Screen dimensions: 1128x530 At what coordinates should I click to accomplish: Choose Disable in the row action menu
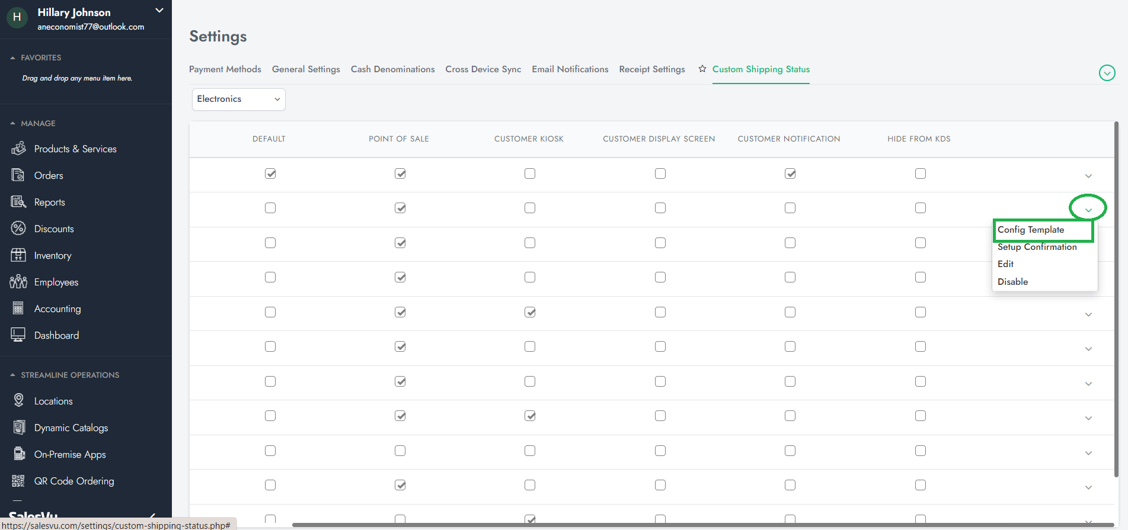point(1012,282)
